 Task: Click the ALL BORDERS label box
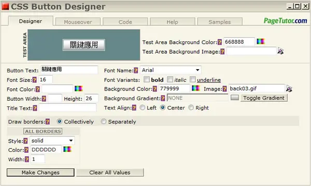click(43, 131)
